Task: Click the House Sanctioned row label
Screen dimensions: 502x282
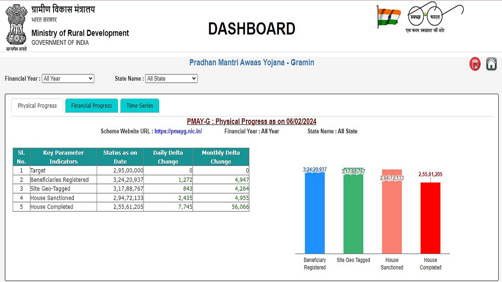Action: pos(52,198)
